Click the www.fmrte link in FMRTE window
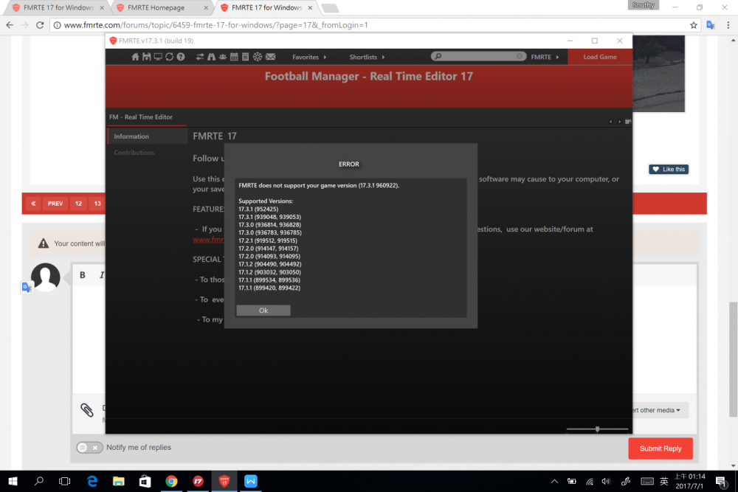The height and width of the screenshot is (492, 738). pos(208,240)
